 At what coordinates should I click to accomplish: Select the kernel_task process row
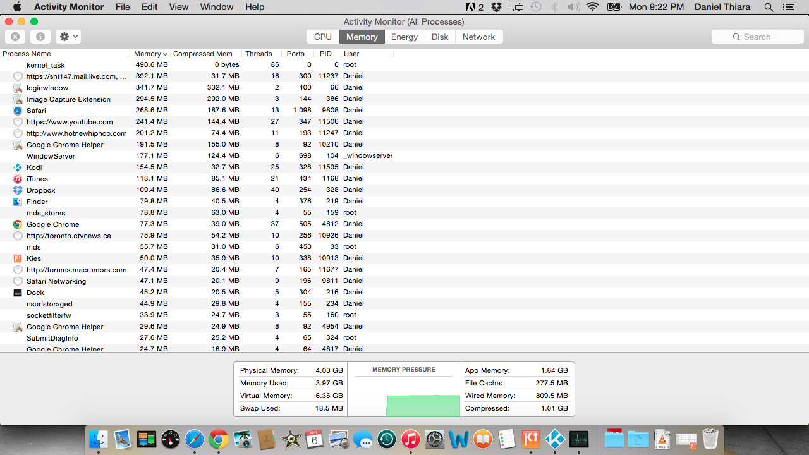404,65
